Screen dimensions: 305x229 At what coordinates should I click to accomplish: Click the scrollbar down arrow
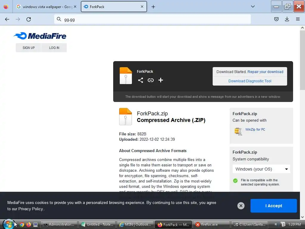[x=302, y=217]
